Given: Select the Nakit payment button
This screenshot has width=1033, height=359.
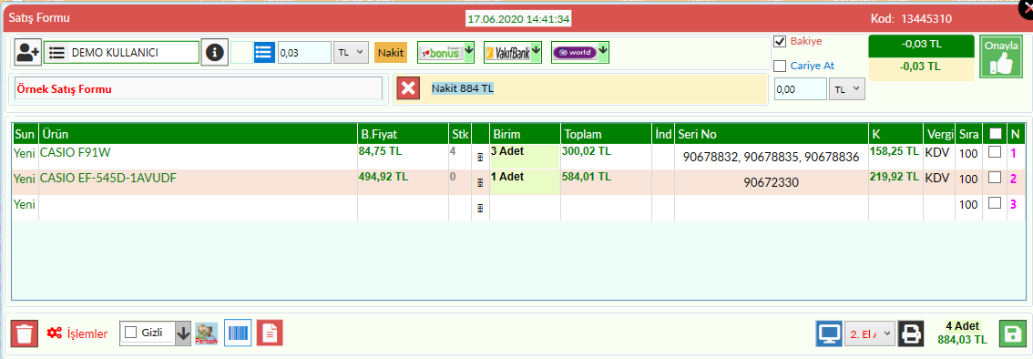Looking at the screenshot, I should point(391,52).
